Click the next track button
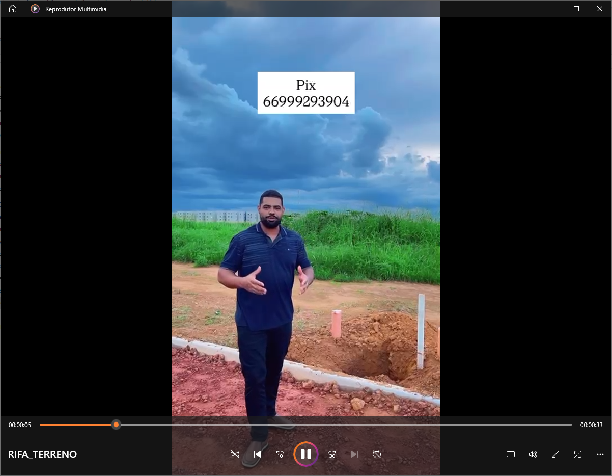Screen dimensions: 612x476 354,454
